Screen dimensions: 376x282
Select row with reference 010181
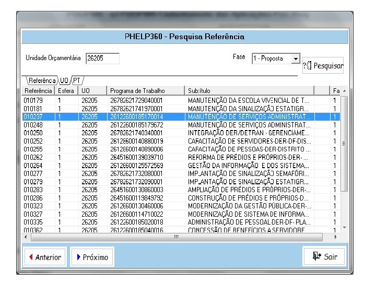coord(181,109)
